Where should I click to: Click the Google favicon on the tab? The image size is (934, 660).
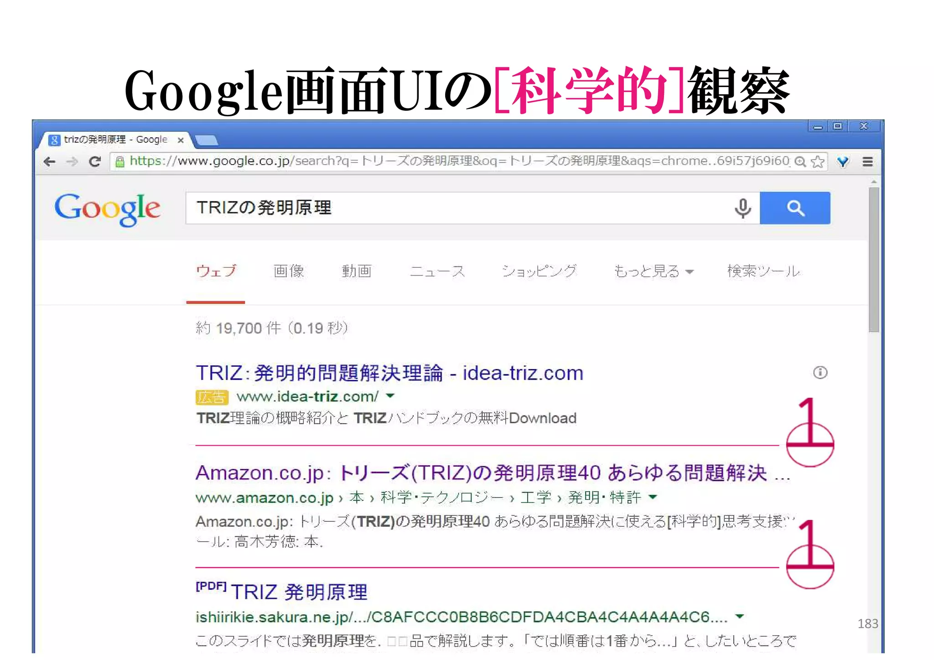click(x=54, y=140)
